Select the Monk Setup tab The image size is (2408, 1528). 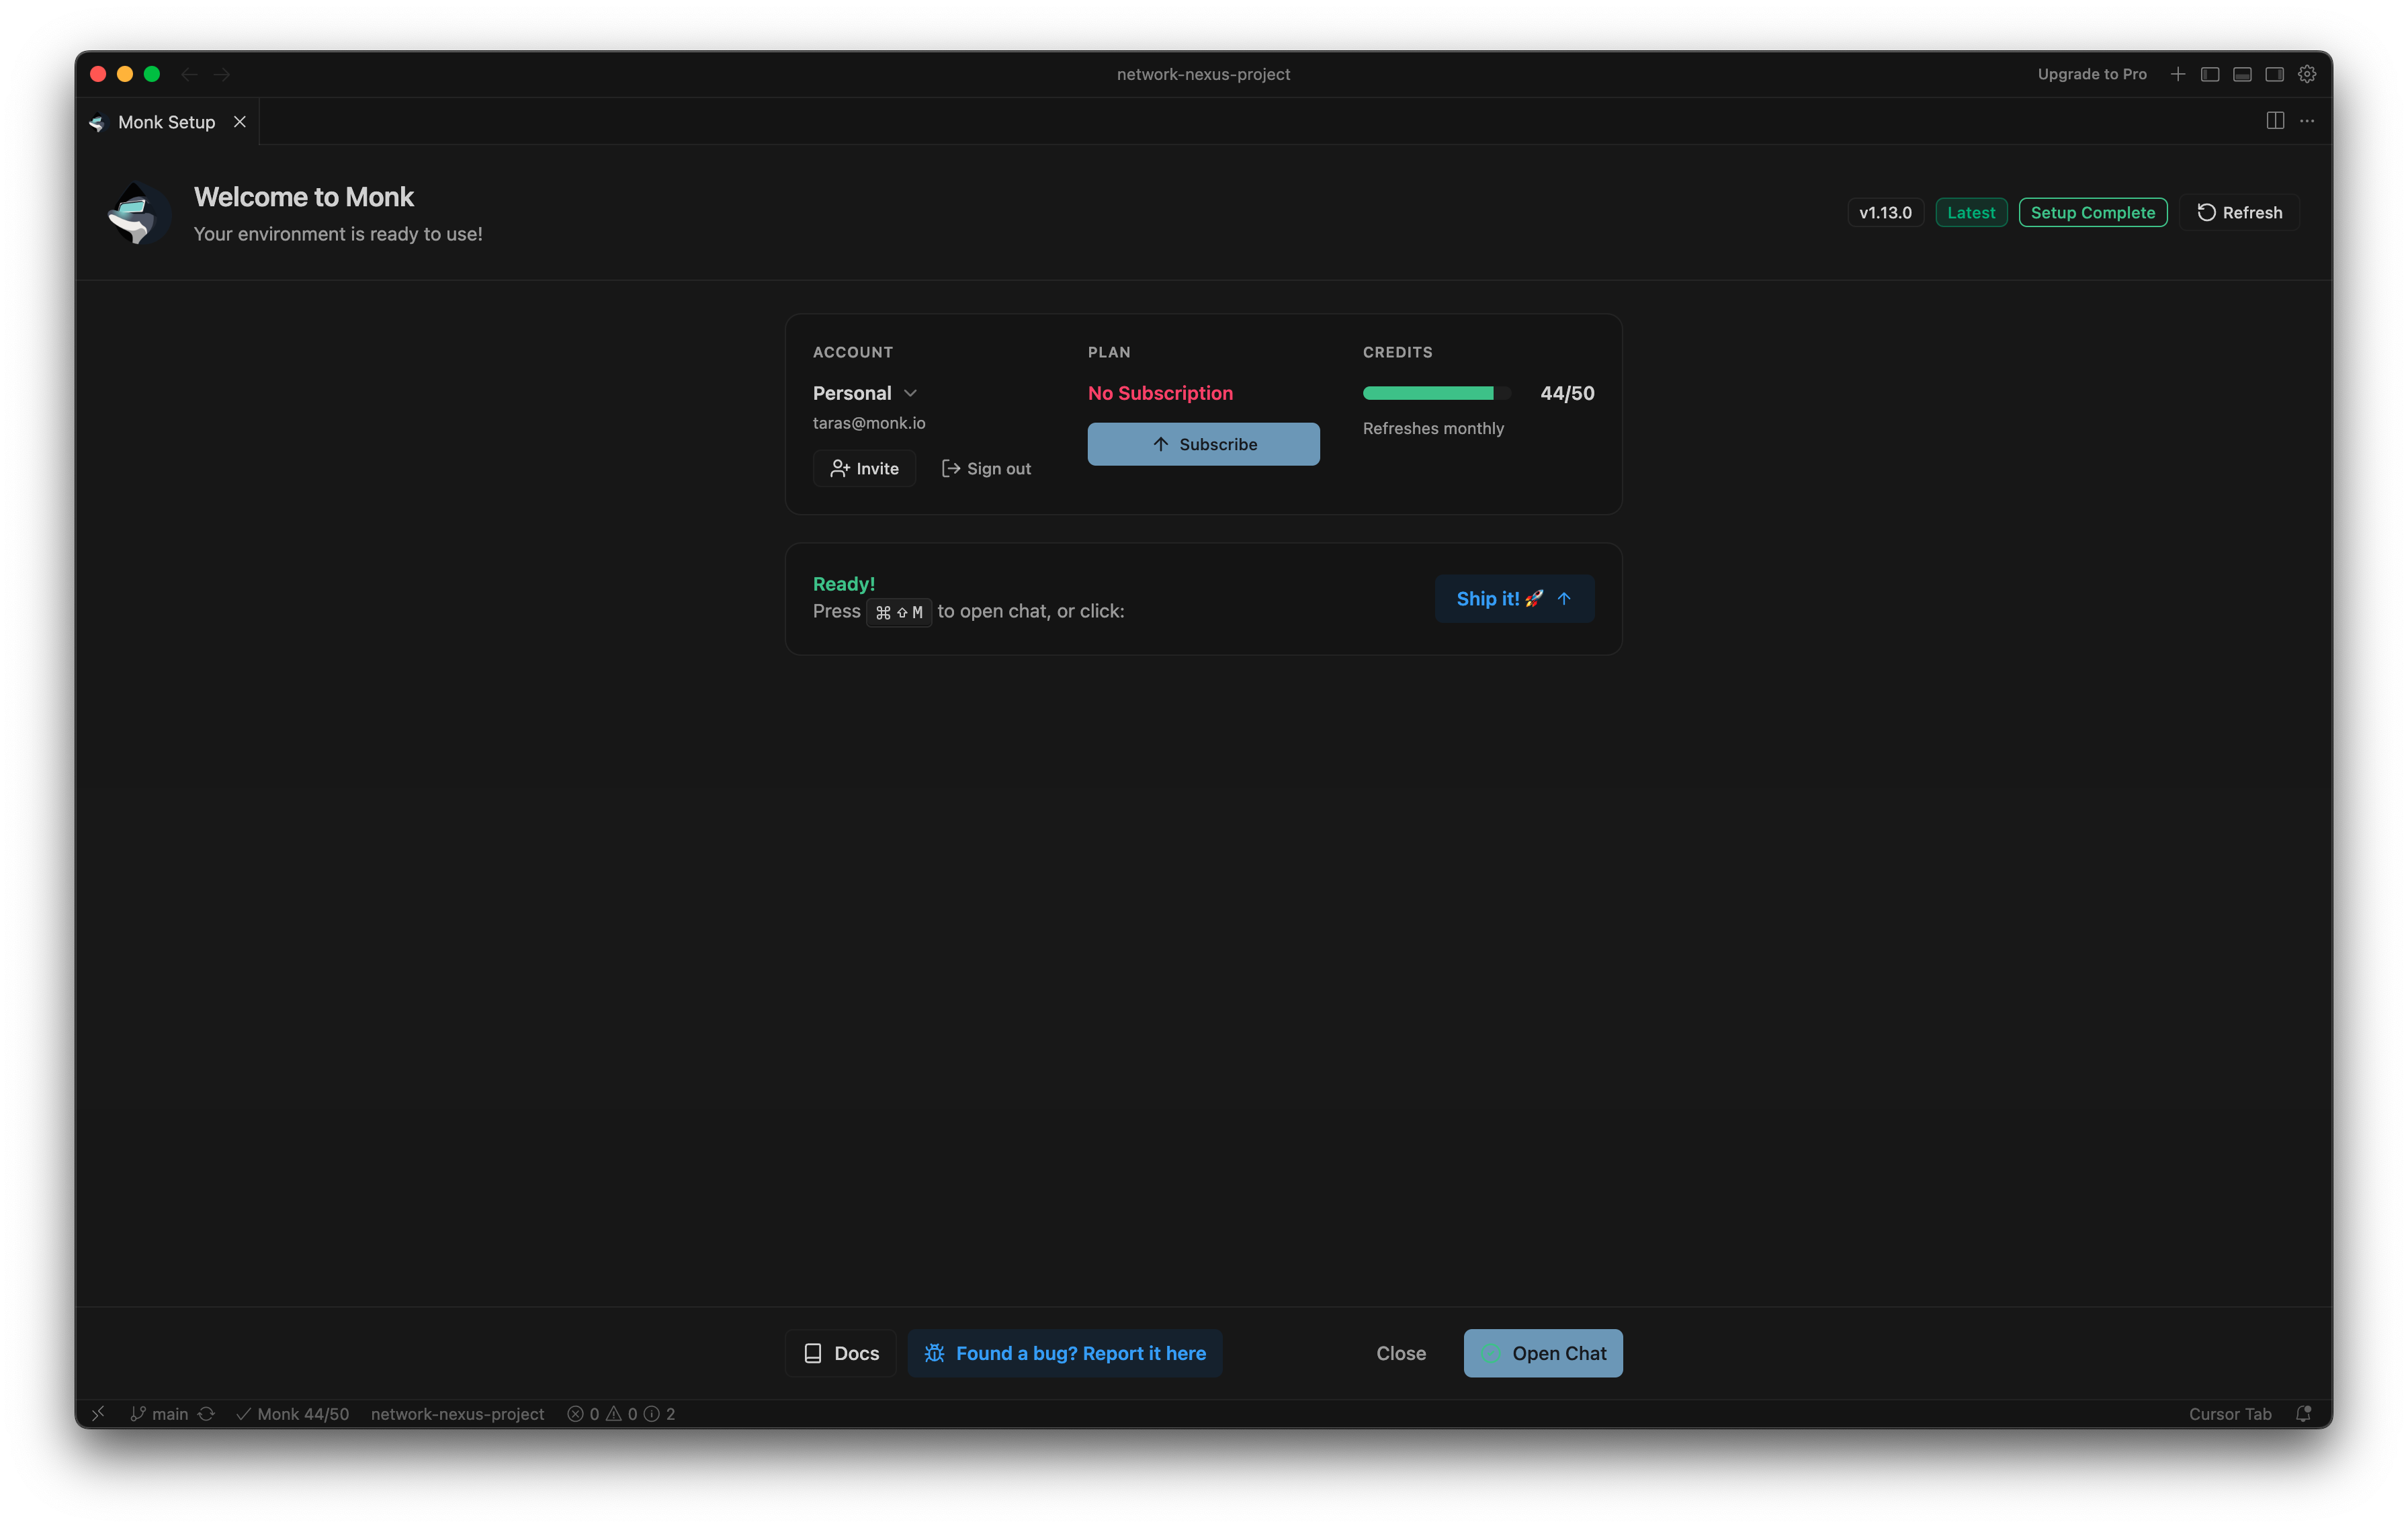coord(166,122)
